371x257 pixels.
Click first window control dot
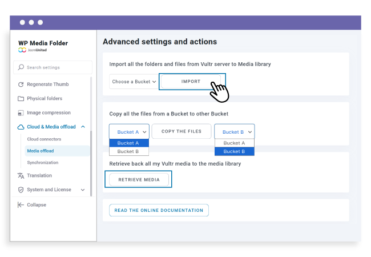point(22,22)
